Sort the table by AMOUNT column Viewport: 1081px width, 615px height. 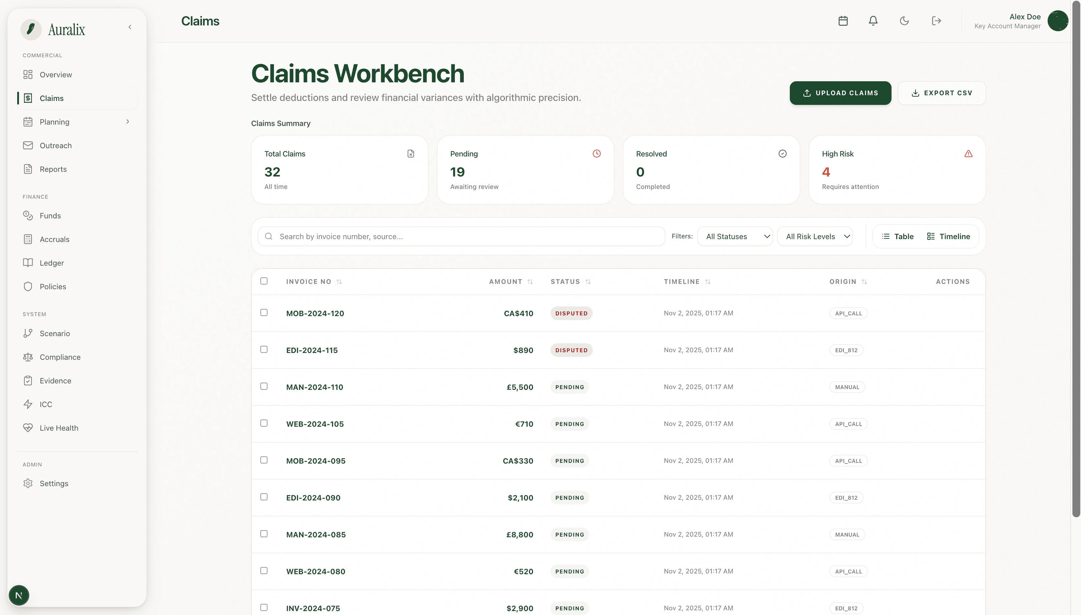tap(510, 281)
